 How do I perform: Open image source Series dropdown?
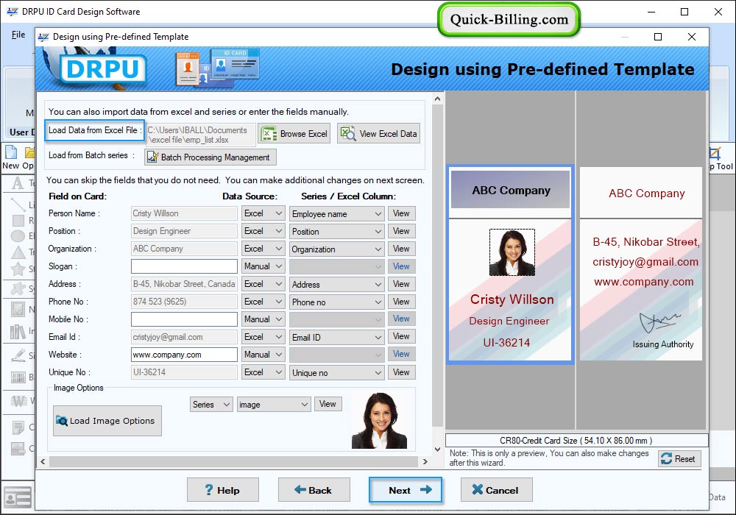[211, 405]
